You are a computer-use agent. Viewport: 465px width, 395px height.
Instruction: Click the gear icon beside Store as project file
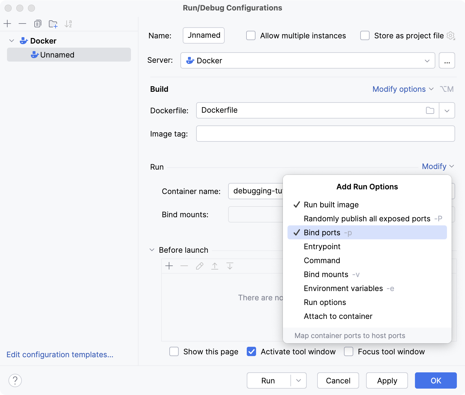[x=451, y=36]
